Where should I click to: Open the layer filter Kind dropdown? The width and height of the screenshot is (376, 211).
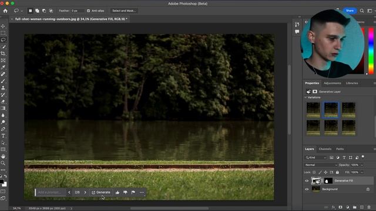316,158
